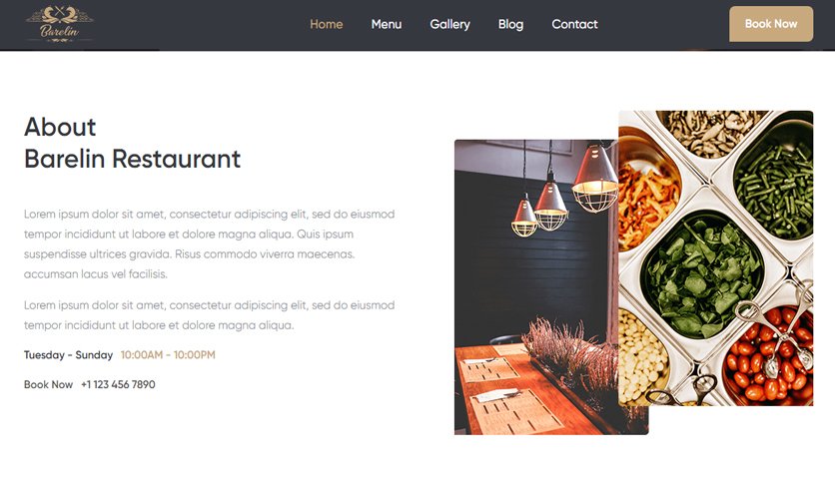Open the Home nav link
Viewport: 835px width, 483px height.
click(x=326, y=24)
